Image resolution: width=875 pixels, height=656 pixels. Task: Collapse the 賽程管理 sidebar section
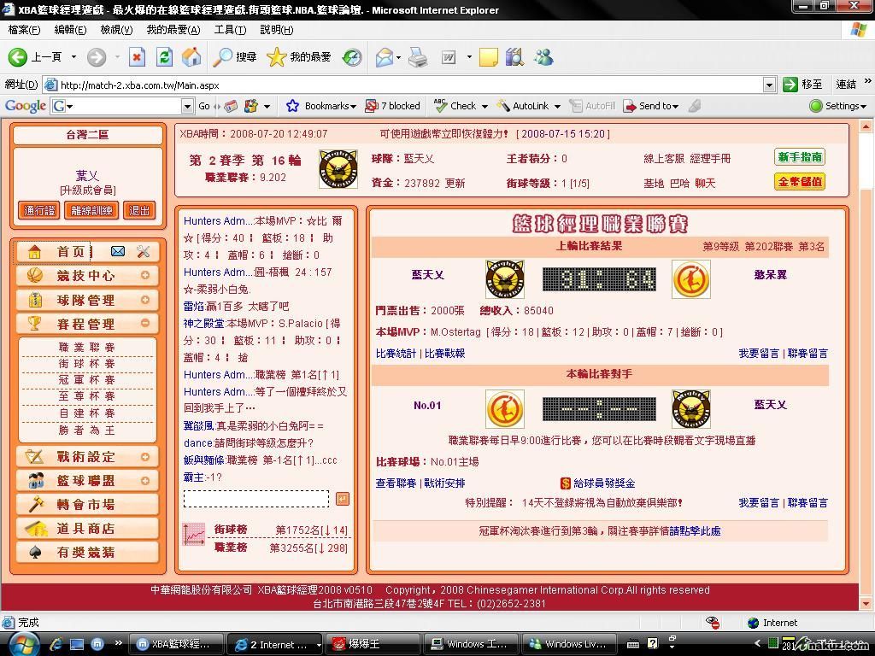[145, 323]
